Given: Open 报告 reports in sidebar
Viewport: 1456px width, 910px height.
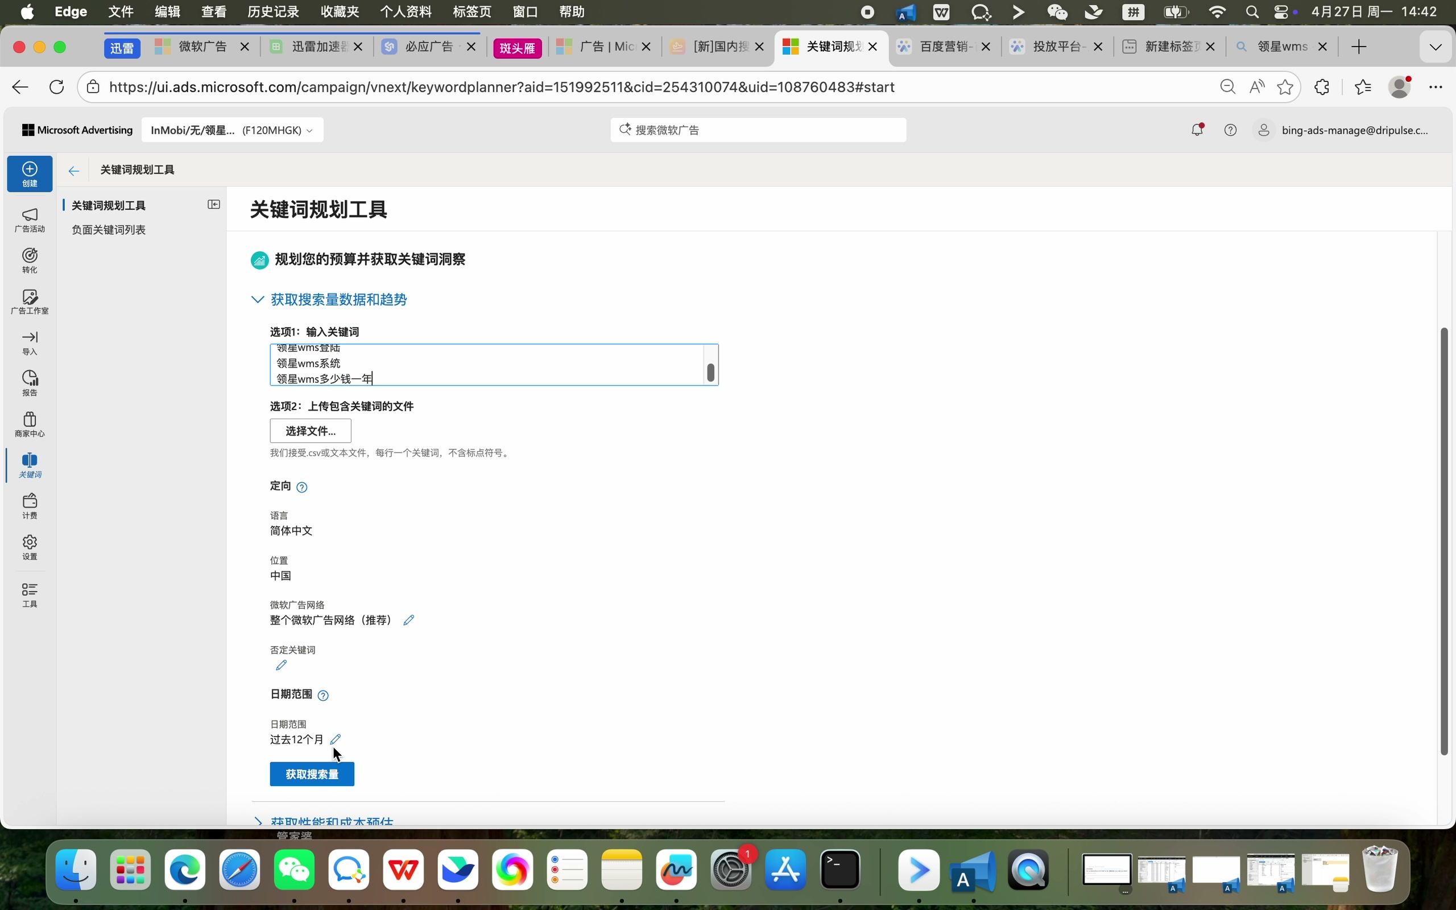Looking at the screenshot, I should click(x=30, y=383).
